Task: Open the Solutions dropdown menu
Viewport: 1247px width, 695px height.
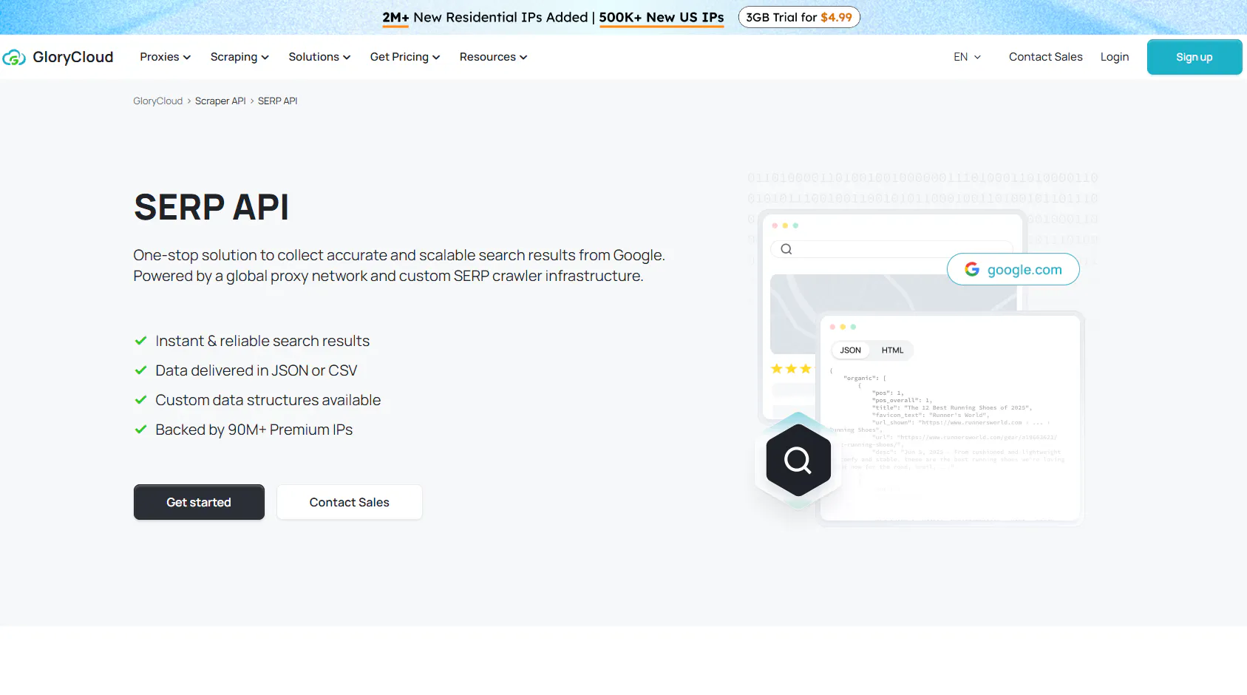Action: 319,57
